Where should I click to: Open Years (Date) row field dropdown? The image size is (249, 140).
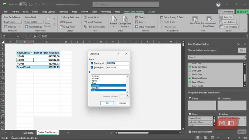click(211, 118)
